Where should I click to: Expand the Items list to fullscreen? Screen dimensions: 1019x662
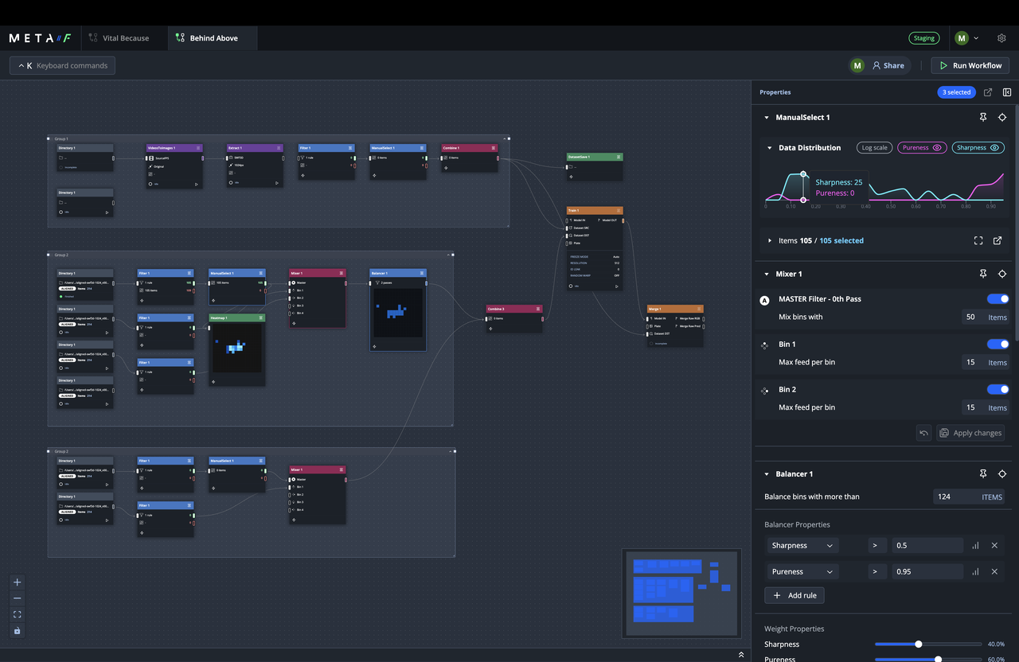tap(978, 240)
